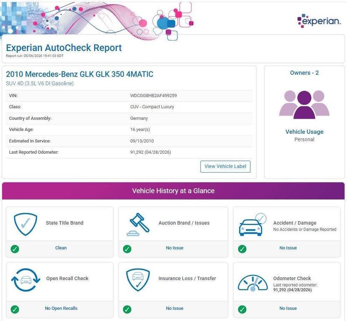347x321 pixels.
Task: Click the Germany value
Action: pyautogui.click(x=139, y=118)
